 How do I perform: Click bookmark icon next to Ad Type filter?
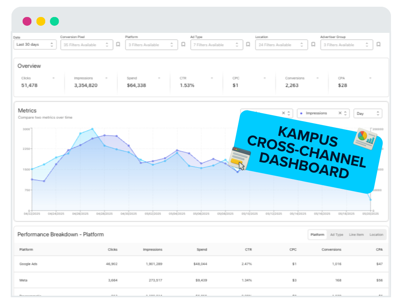(x=248, y=44)
